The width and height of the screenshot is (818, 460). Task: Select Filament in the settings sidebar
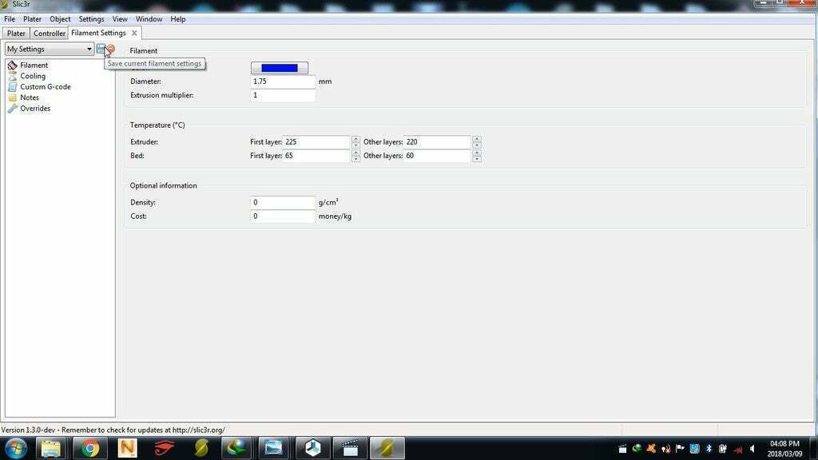34,65
